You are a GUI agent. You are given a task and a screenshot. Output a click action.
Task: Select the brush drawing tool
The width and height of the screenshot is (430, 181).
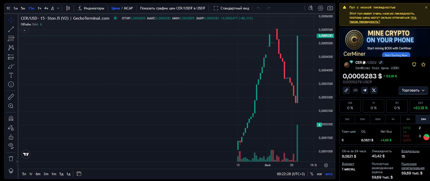click(x=11, y=66)
